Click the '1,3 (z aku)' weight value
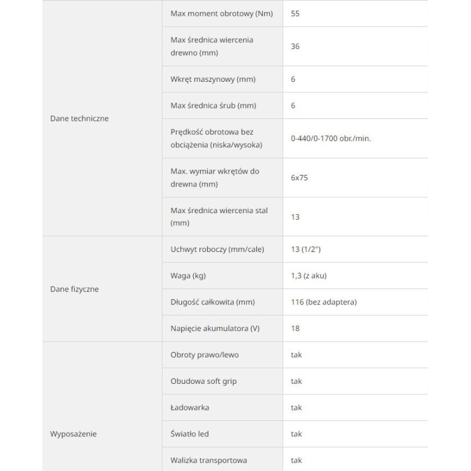Screen dimensions: 471x471 tap(309, 276)
